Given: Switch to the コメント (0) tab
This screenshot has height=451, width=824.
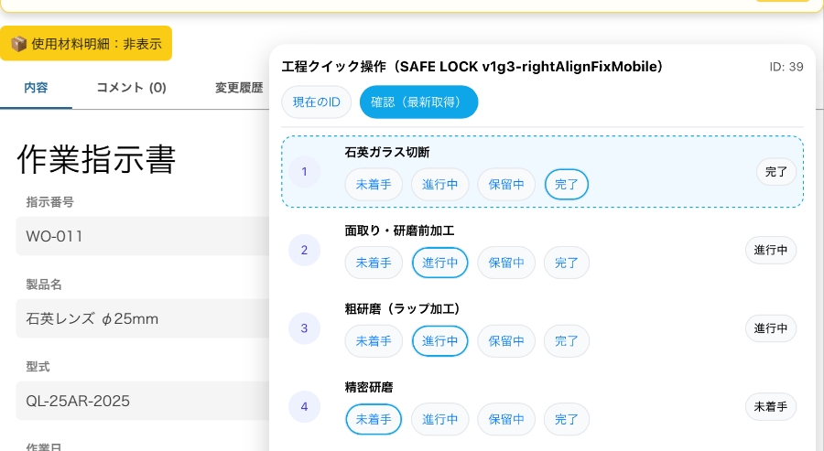Looking at the screenshot, I should [131, 88].
